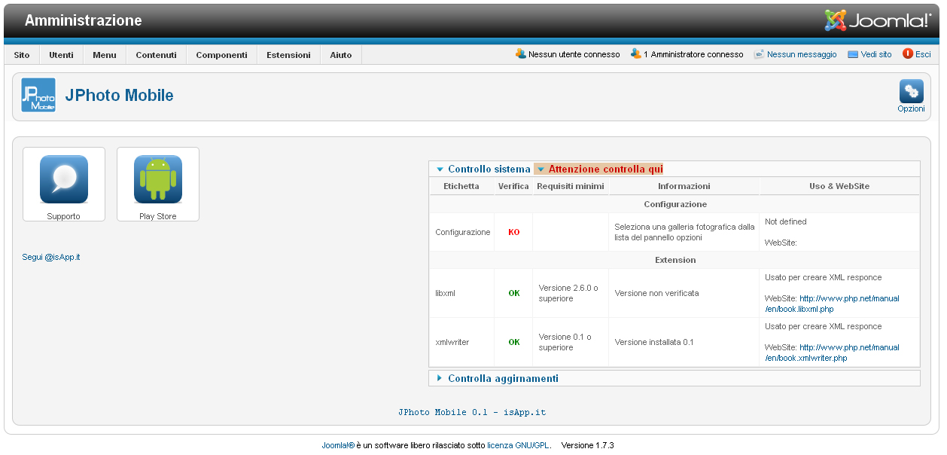947x455 pixels.
Task: Follow the Segui @isApp.it link
Action: coord(51,258)
